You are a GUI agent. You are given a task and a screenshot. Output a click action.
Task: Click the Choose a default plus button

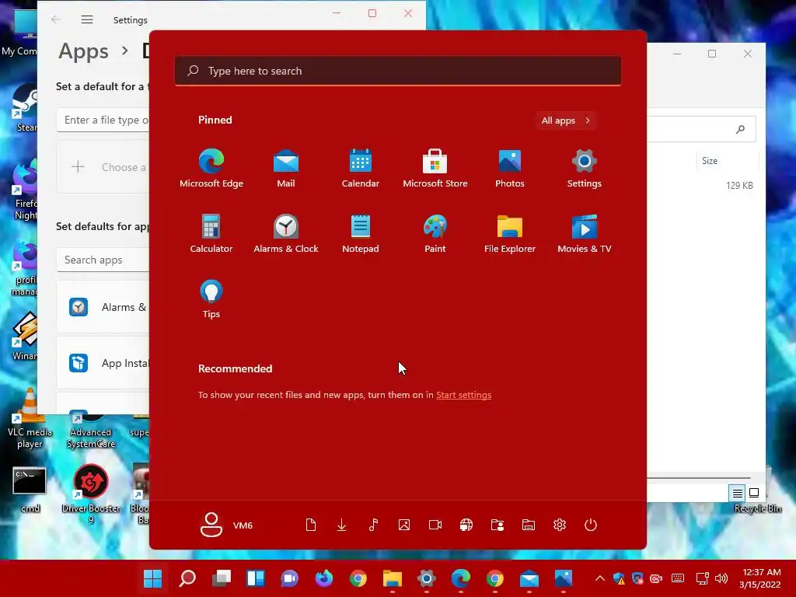tap(79, 167)
